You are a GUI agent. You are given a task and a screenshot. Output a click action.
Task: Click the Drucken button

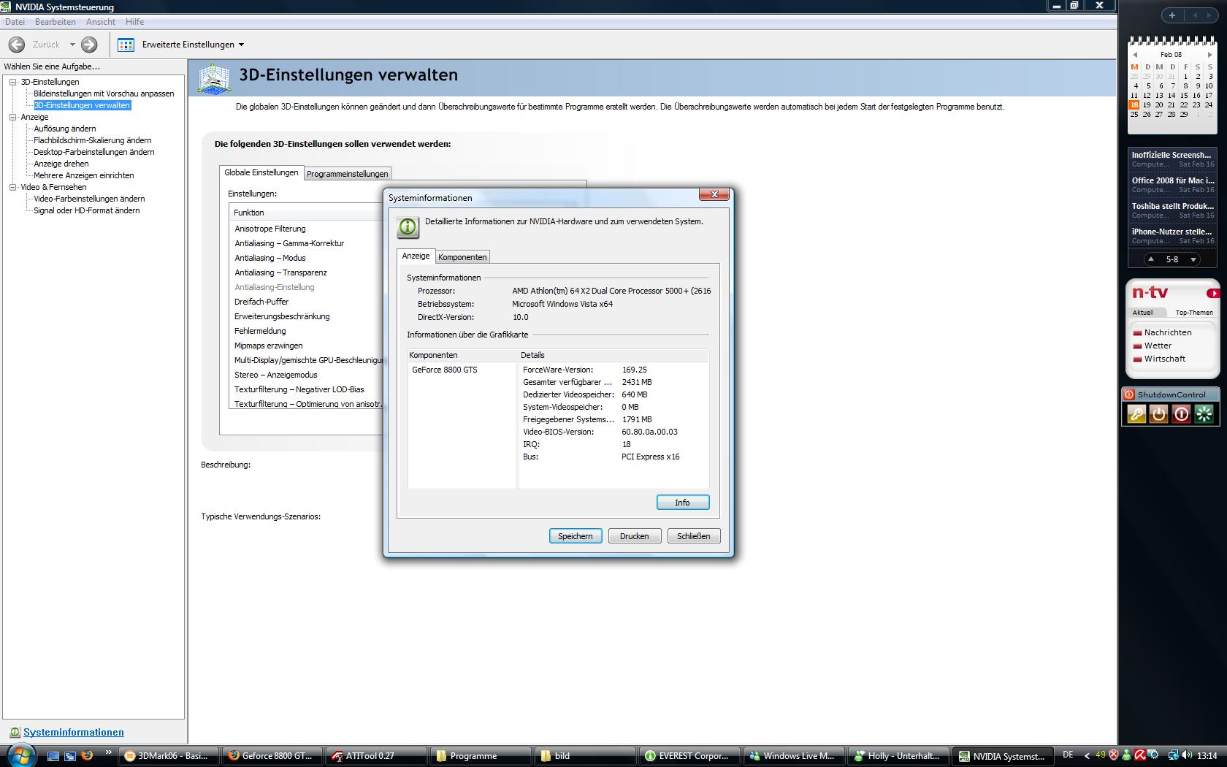click(635, 536)
